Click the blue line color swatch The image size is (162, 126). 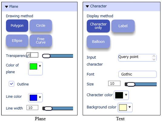[x=33, y=97]
